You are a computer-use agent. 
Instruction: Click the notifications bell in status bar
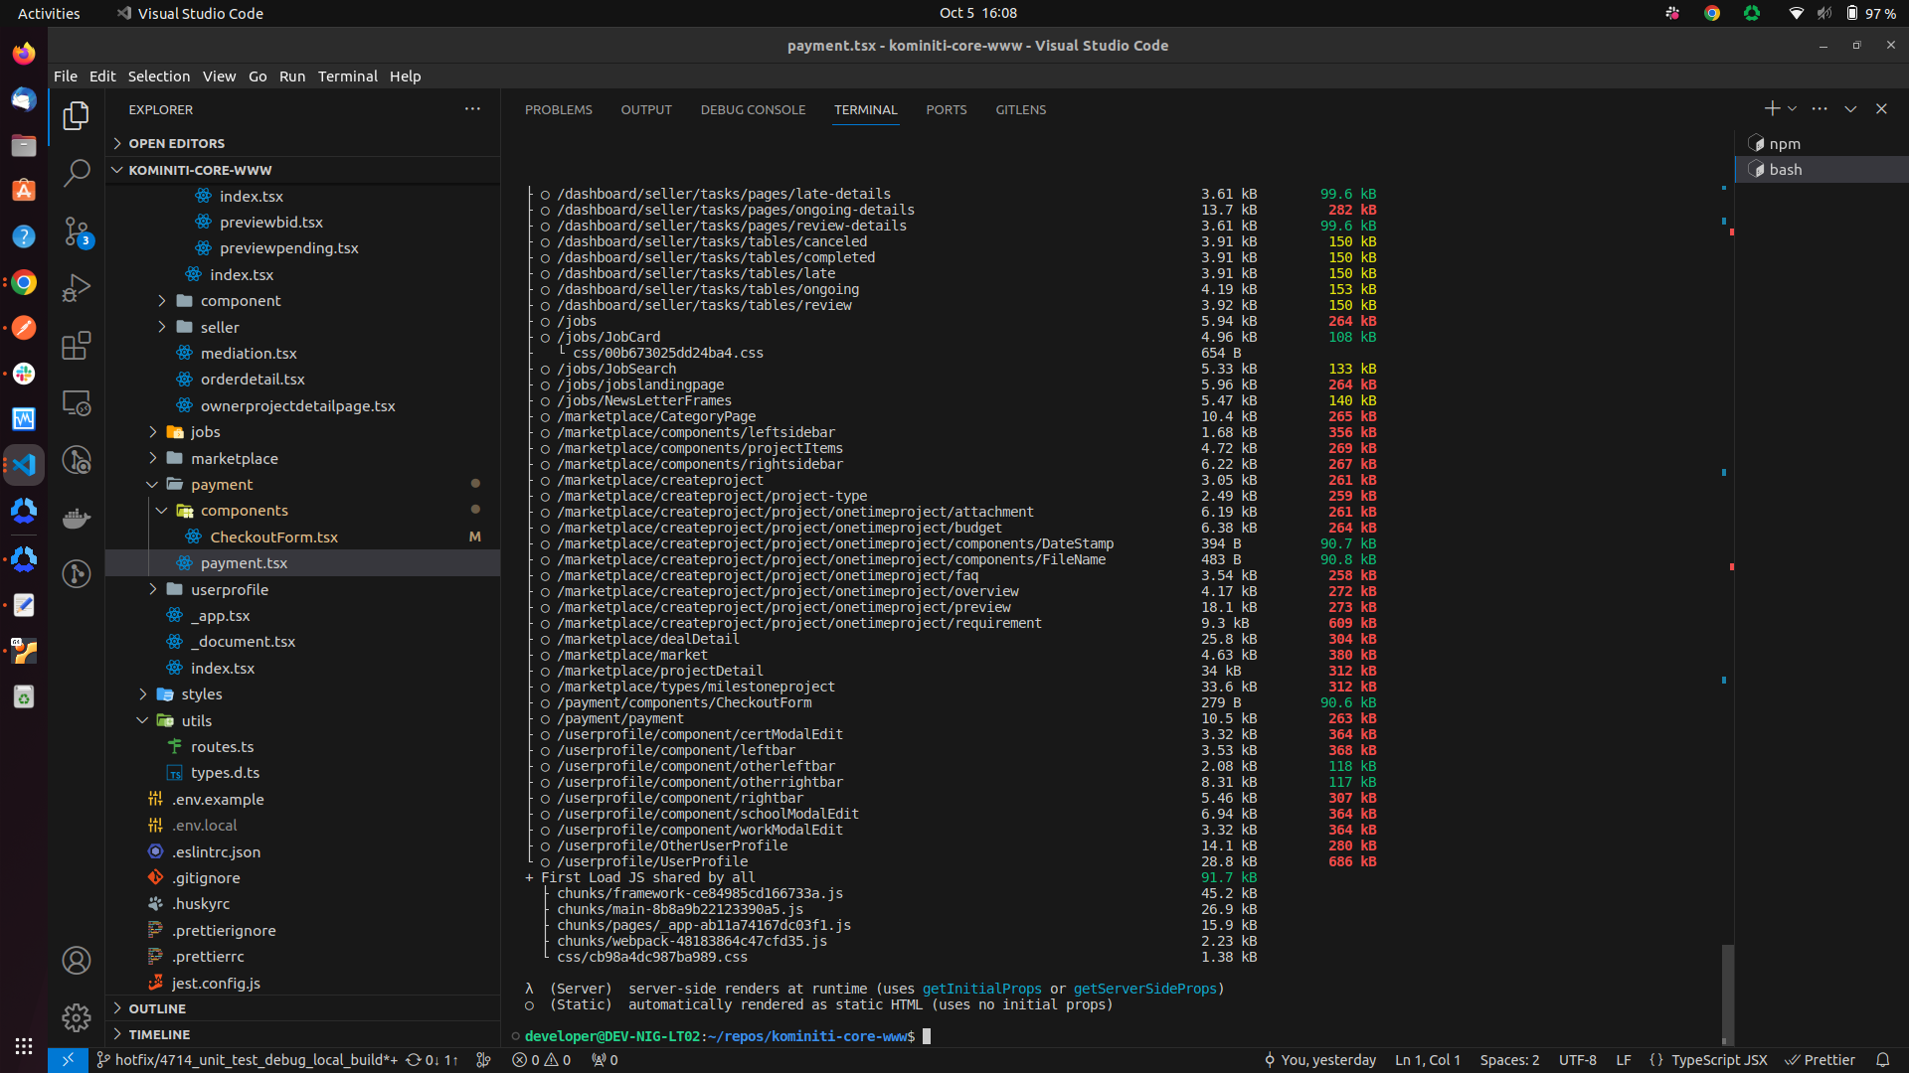click(1882, 1060)
